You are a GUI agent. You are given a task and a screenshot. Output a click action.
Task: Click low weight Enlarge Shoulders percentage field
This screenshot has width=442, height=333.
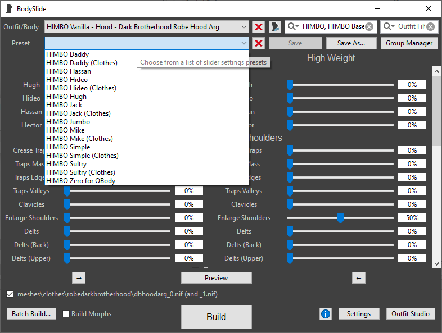pos(189,217)
